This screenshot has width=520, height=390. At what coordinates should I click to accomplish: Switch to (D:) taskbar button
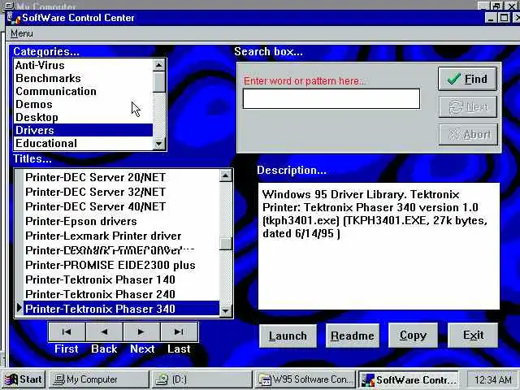pyautogui.click(x=202, y=379)
